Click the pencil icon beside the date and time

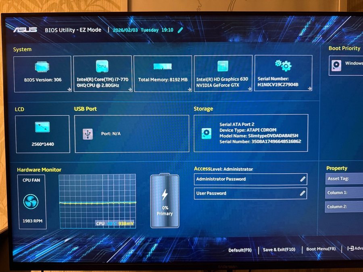180,30
